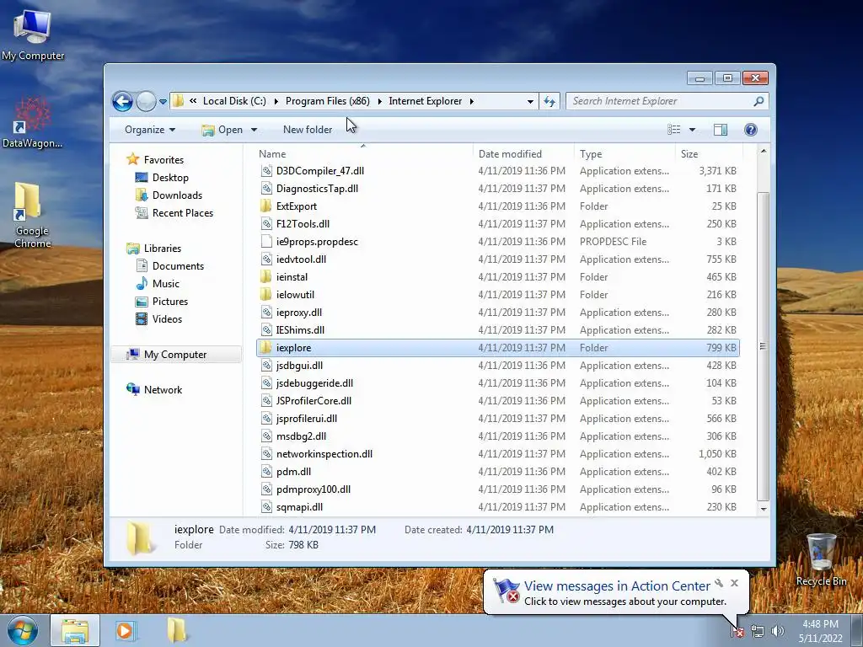Click the IEShims.dll file name
This screenshot has height=647, width=863.
(300, 330)
